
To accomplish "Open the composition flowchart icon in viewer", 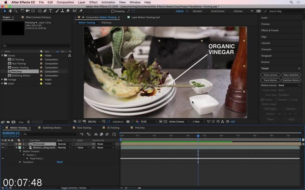I will (223, 122).
